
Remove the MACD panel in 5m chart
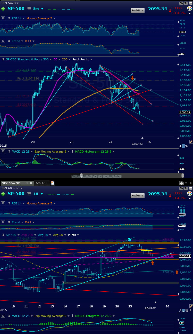tap(3, 152)
